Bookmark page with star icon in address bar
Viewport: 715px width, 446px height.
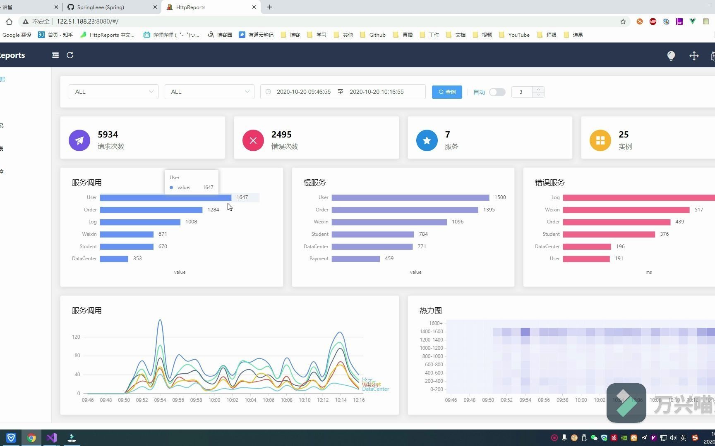[623, 21]
